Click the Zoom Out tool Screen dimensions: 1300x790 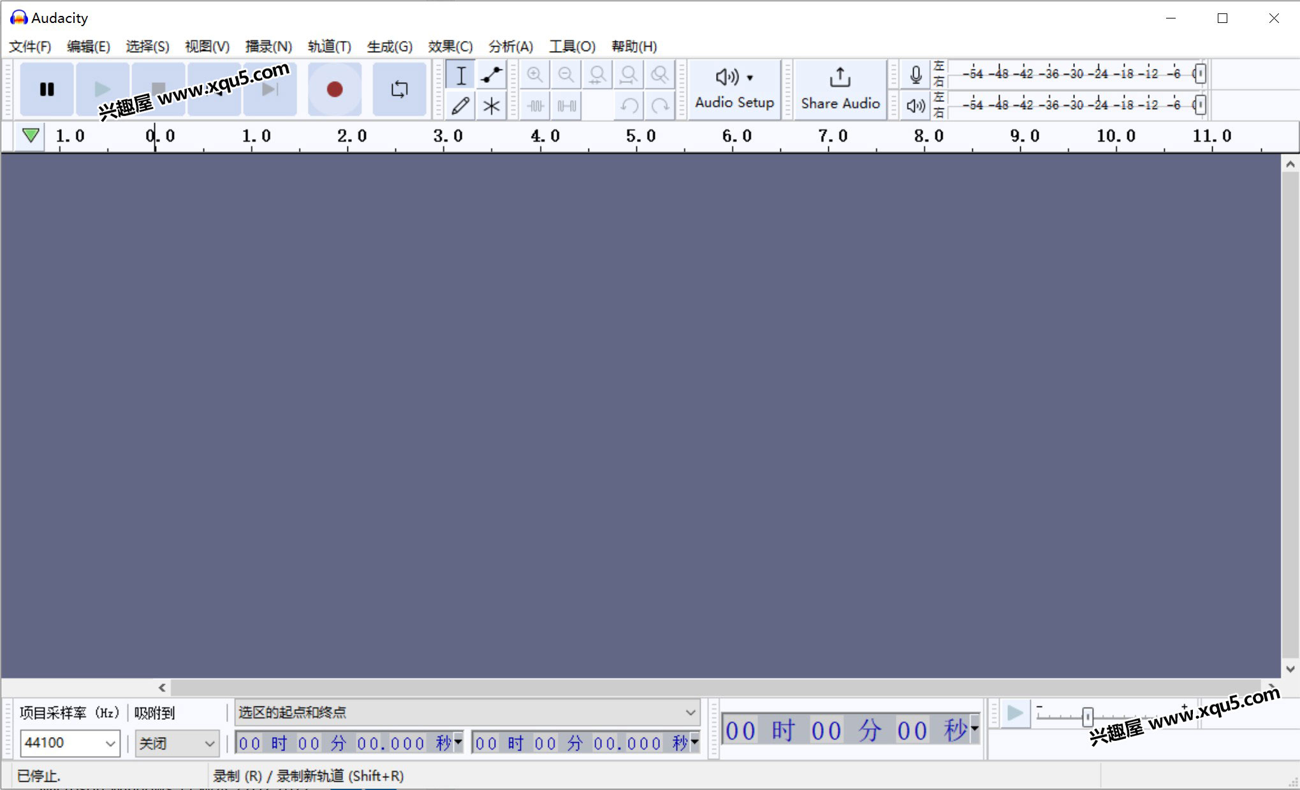(x=566, y=74)
